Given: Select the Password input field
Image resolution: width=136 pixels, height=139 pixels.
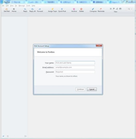Looking at the screenshot, I should 75,72.
